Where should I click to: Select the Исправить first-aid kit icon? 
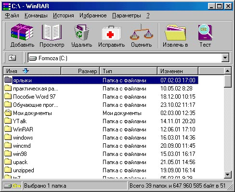tap(111, 33)
